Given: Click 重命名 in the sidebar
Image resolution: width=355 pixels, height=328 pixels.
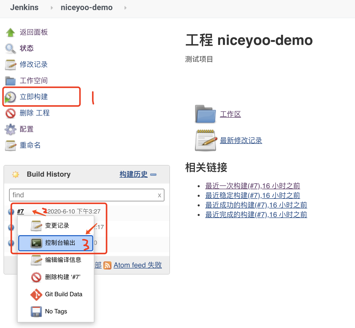Looking at the screenshot, I should (30, 145).
